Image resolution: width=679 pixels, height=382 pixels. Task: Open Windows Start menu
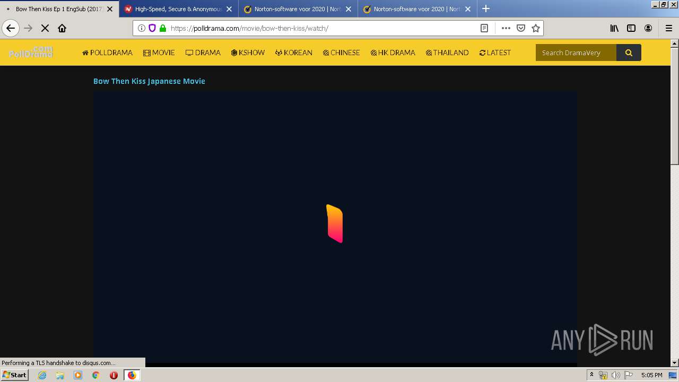click(x=14, y=375)
